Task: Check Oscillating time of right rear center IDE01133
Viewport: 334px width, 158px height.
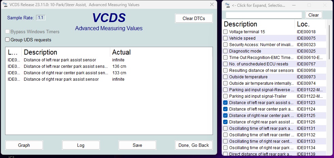Action: [226, 141]
